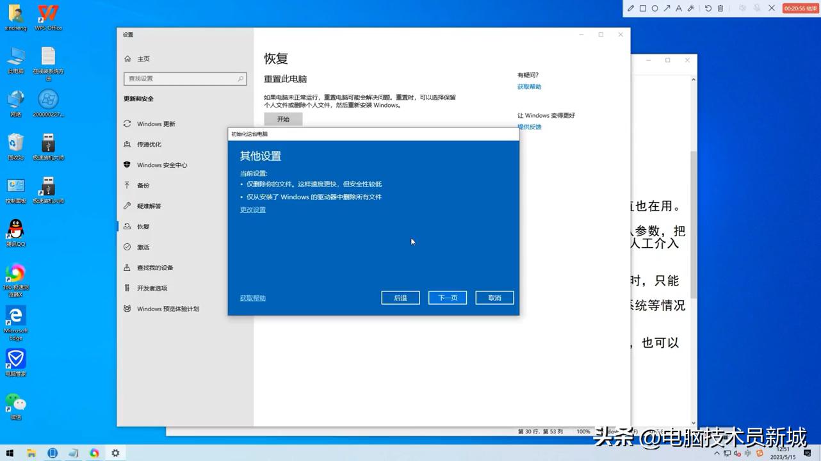The height and width of the screenshot is (461, 821).
Task: Click the 查找设置 search box
Action: point(185,78)
